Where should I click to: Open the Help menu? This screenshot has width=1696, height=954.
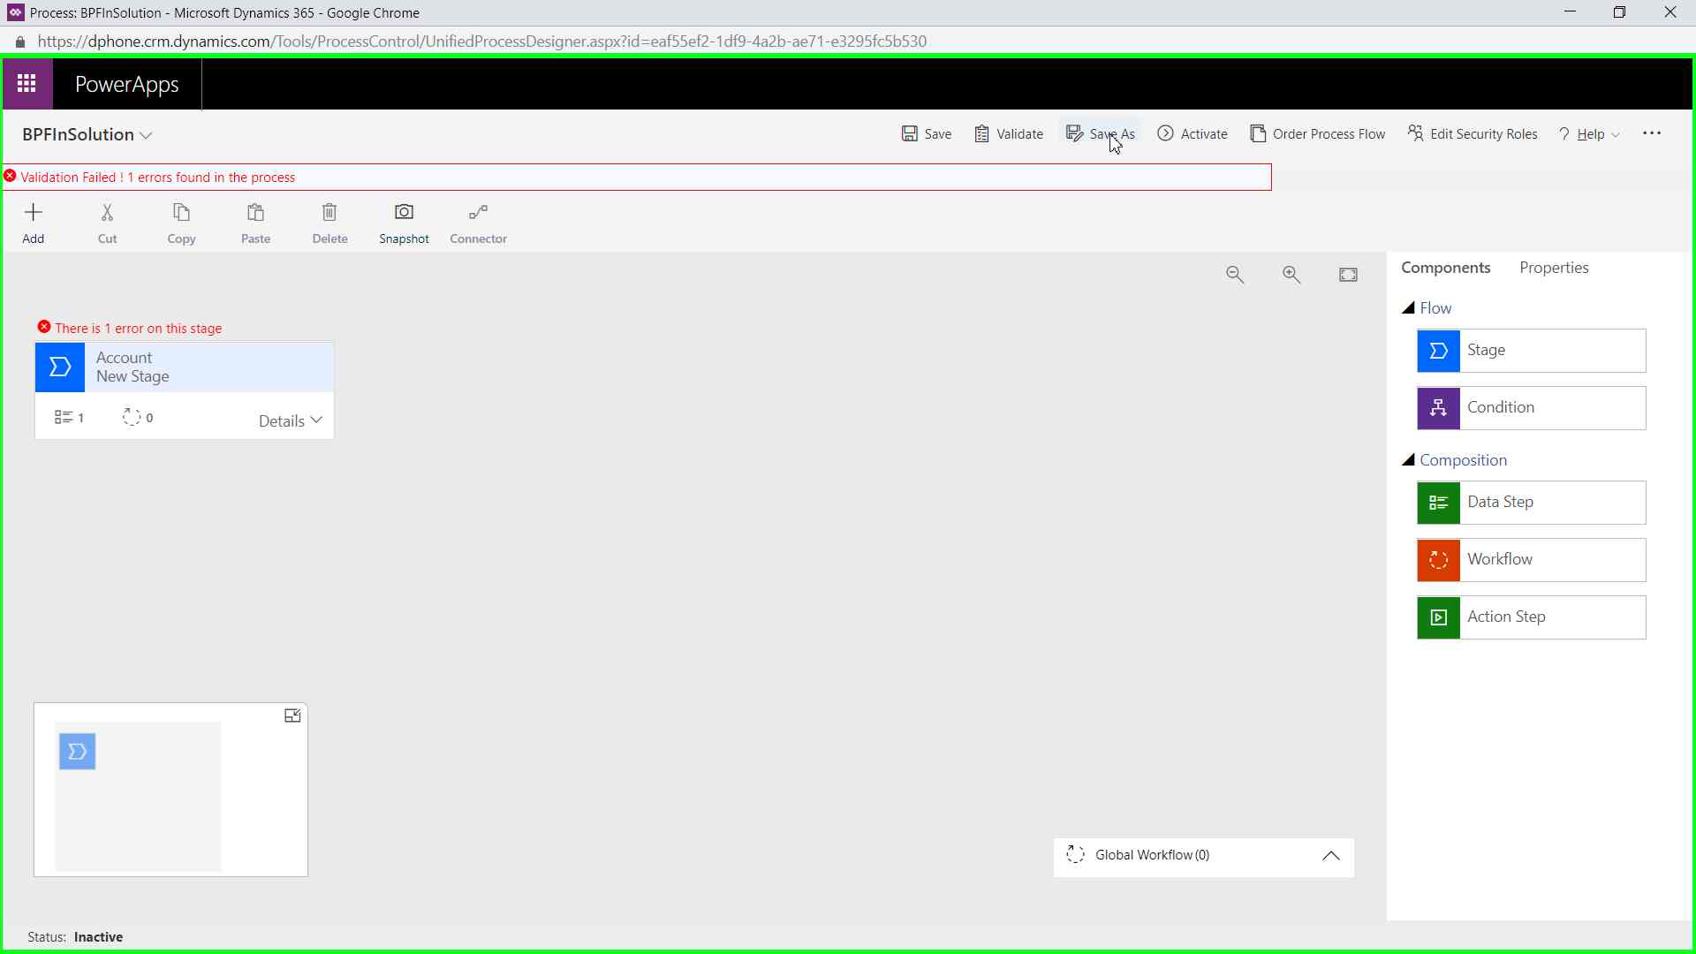pos(1589,134)
